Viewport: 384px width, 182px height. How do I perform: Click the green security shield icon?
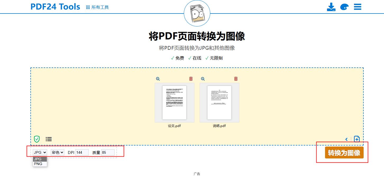point(37,139)
